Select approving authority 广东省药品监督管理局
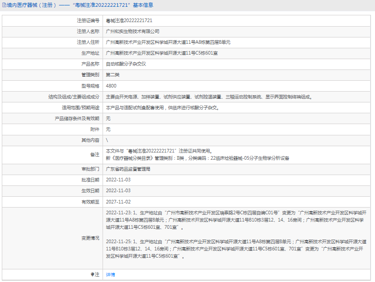Viewport: 375px width, 282px height. coord(128,169)
